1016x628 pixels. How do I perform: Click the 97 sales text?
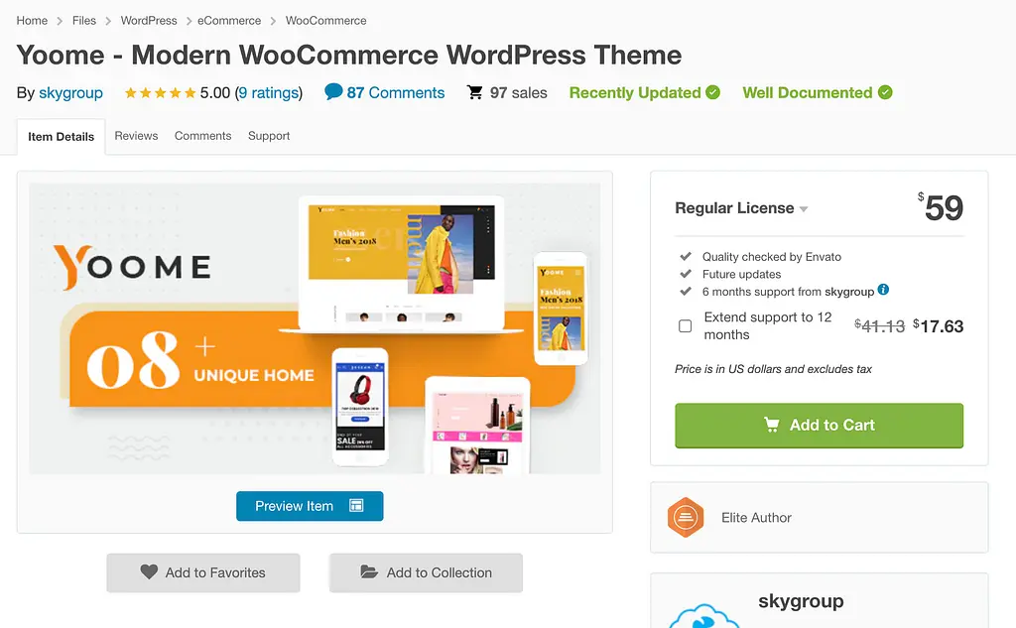coord(518,92)
